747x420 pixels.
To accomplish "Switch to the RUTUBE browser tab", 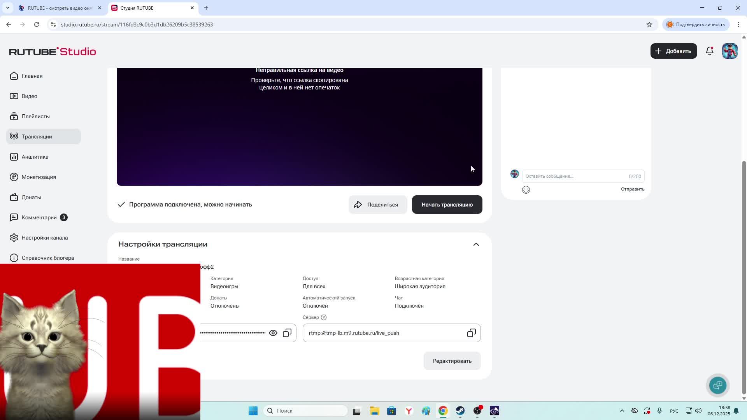I will (x=58, y=8).
